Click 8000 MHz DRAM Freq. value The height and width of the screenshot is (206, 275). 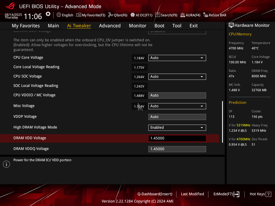[259, 76]
